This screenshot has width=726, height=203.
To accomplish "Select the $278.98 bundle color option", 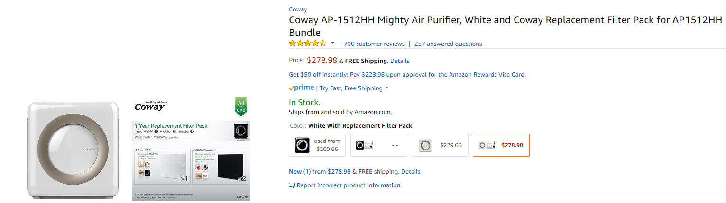I will pos(501,145).
